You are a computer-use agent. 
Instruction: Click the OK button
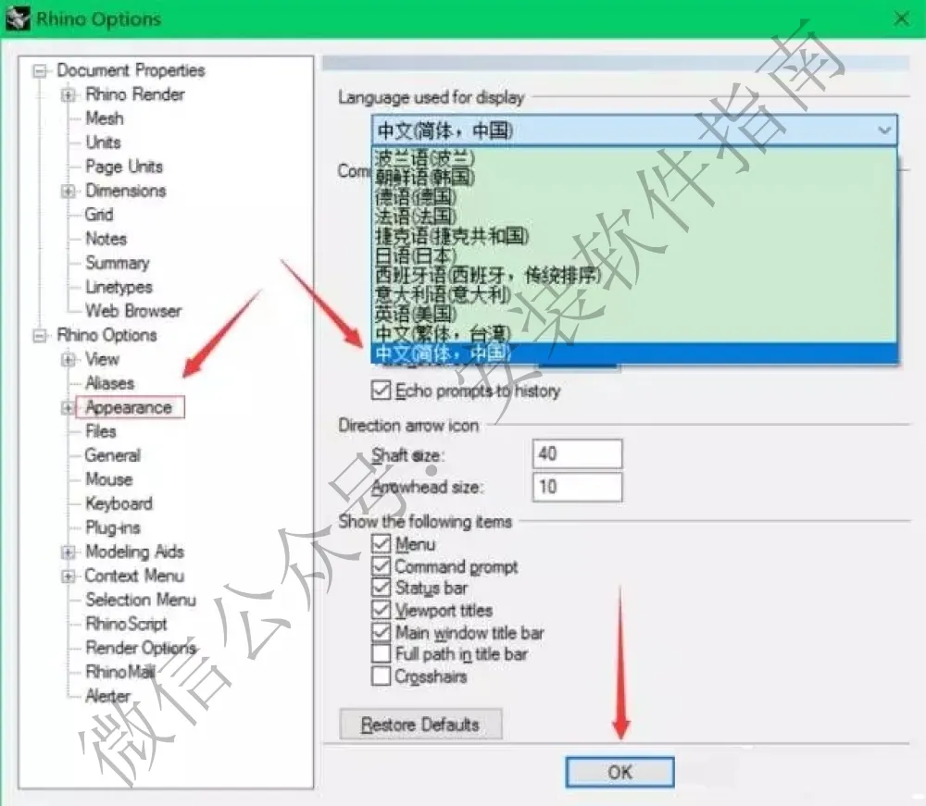click(619, 772)
